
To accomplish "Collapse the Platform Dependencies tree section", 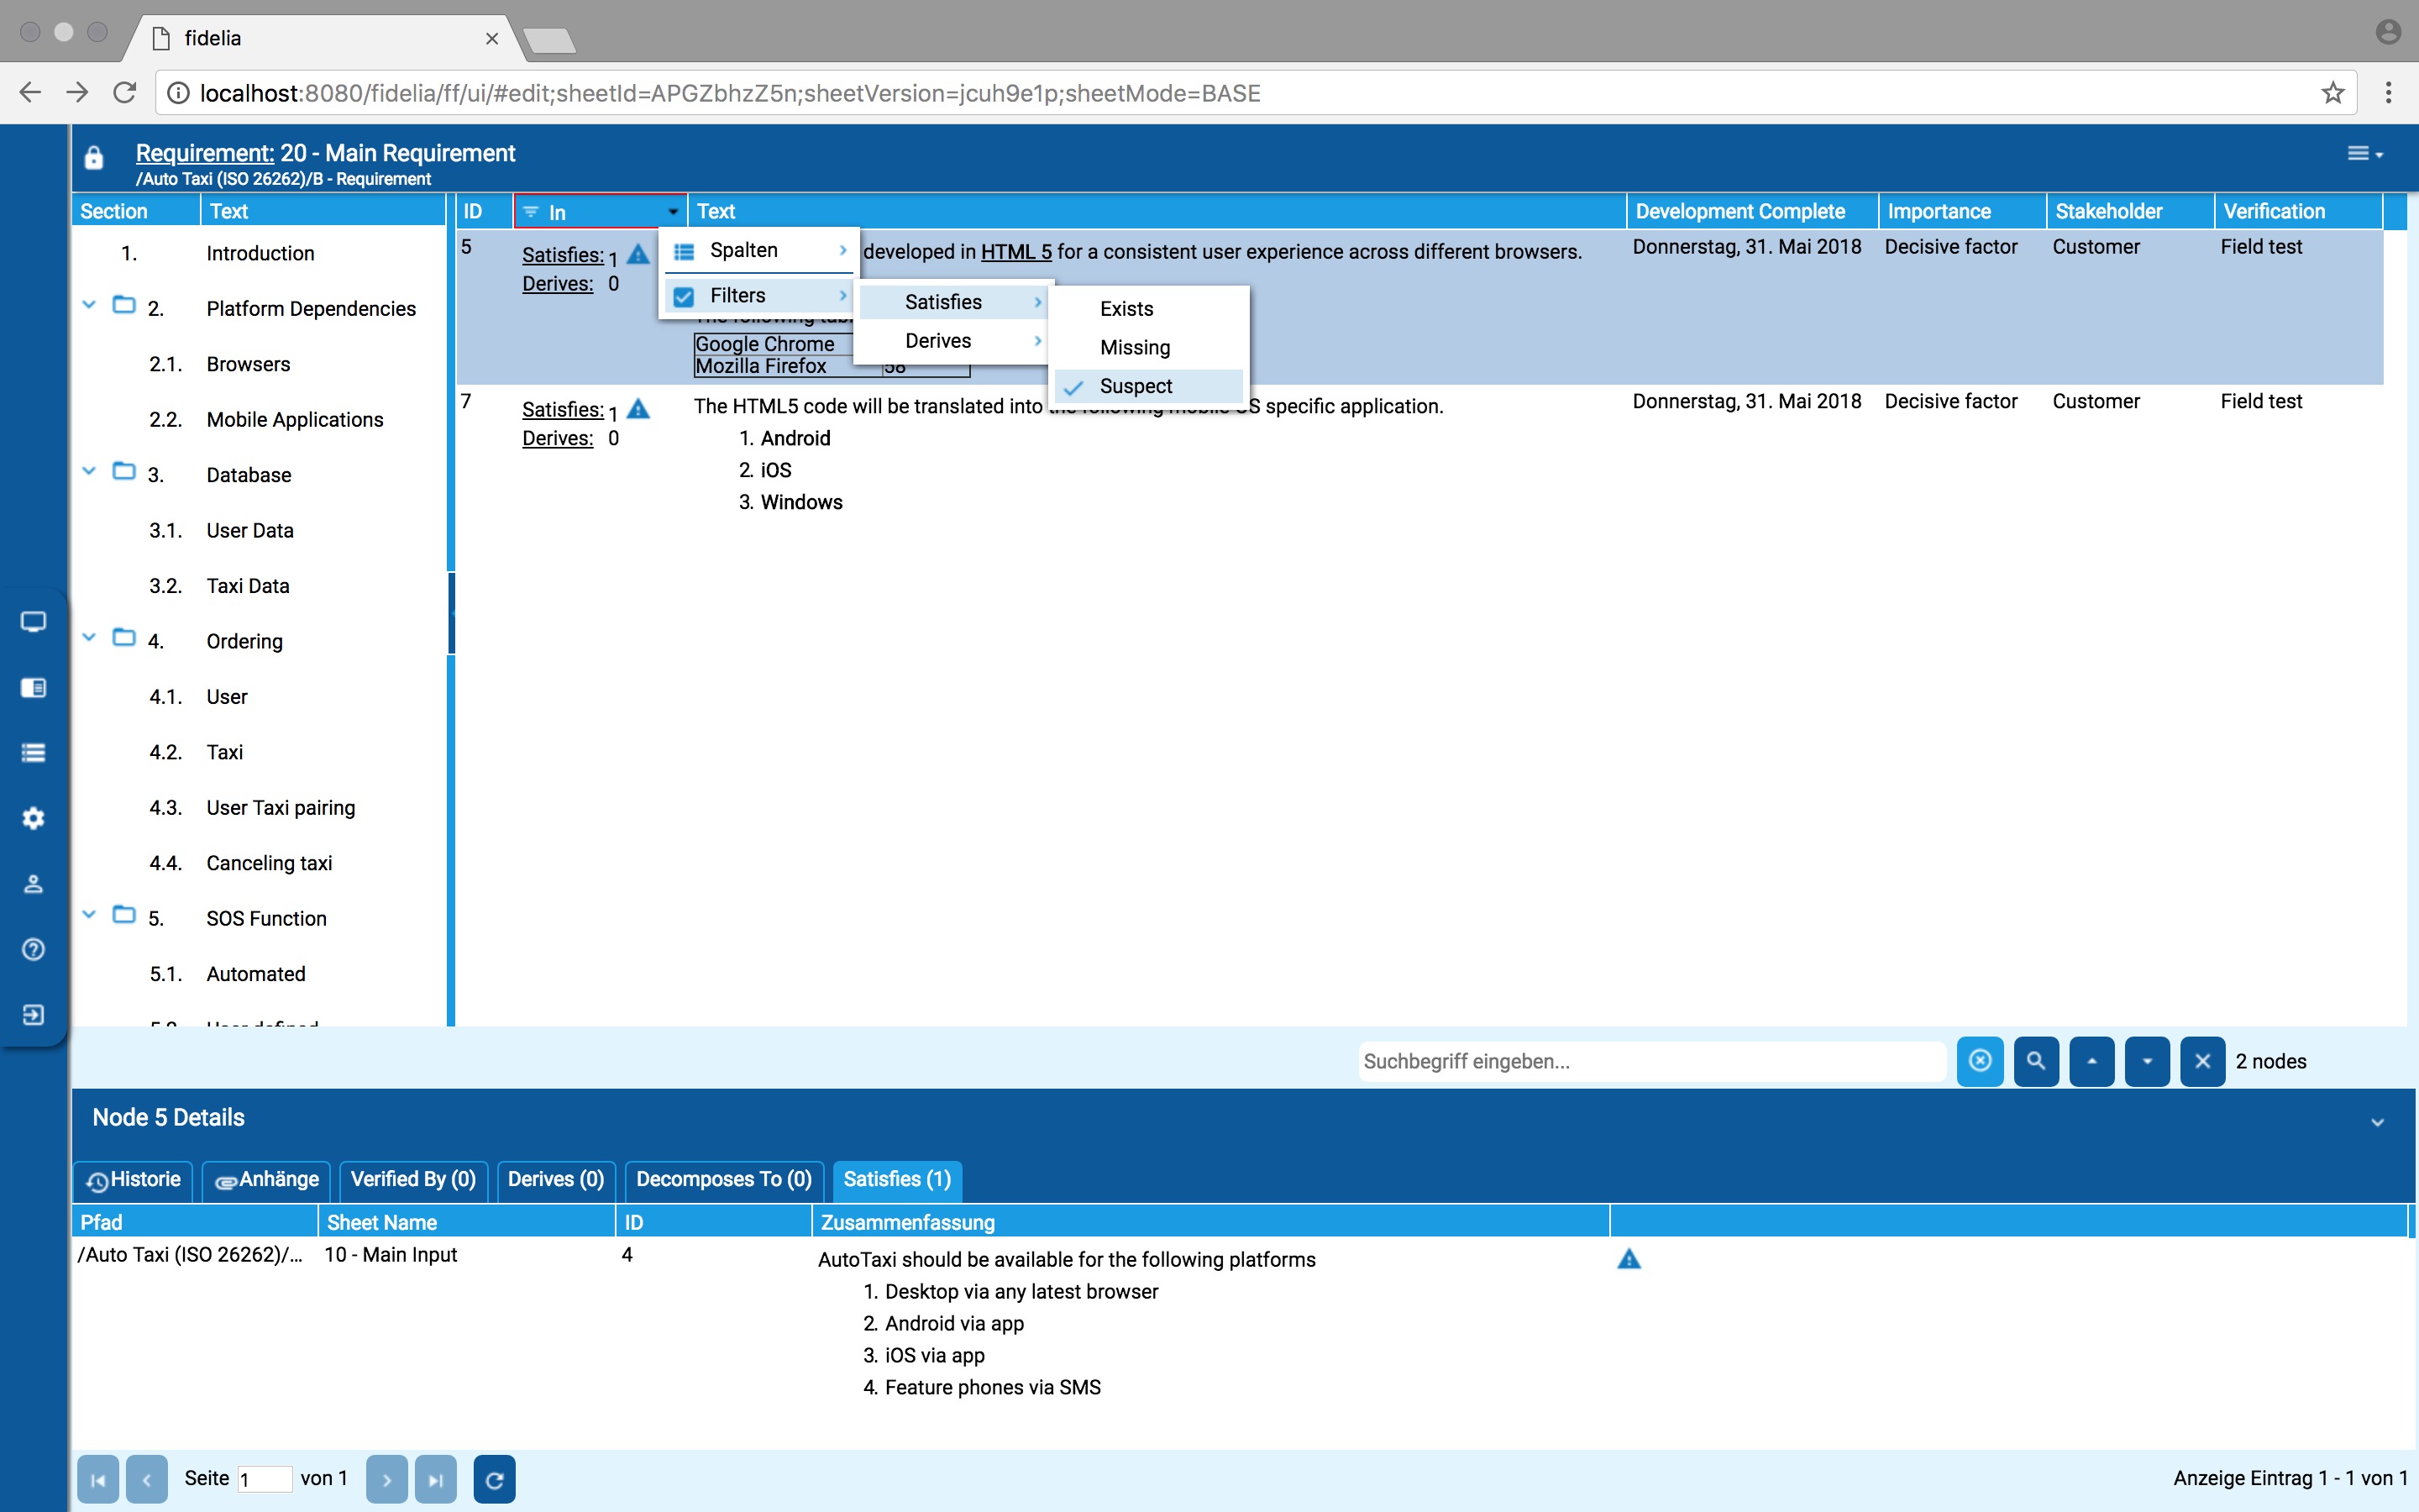I will click(x=89, y=305).
